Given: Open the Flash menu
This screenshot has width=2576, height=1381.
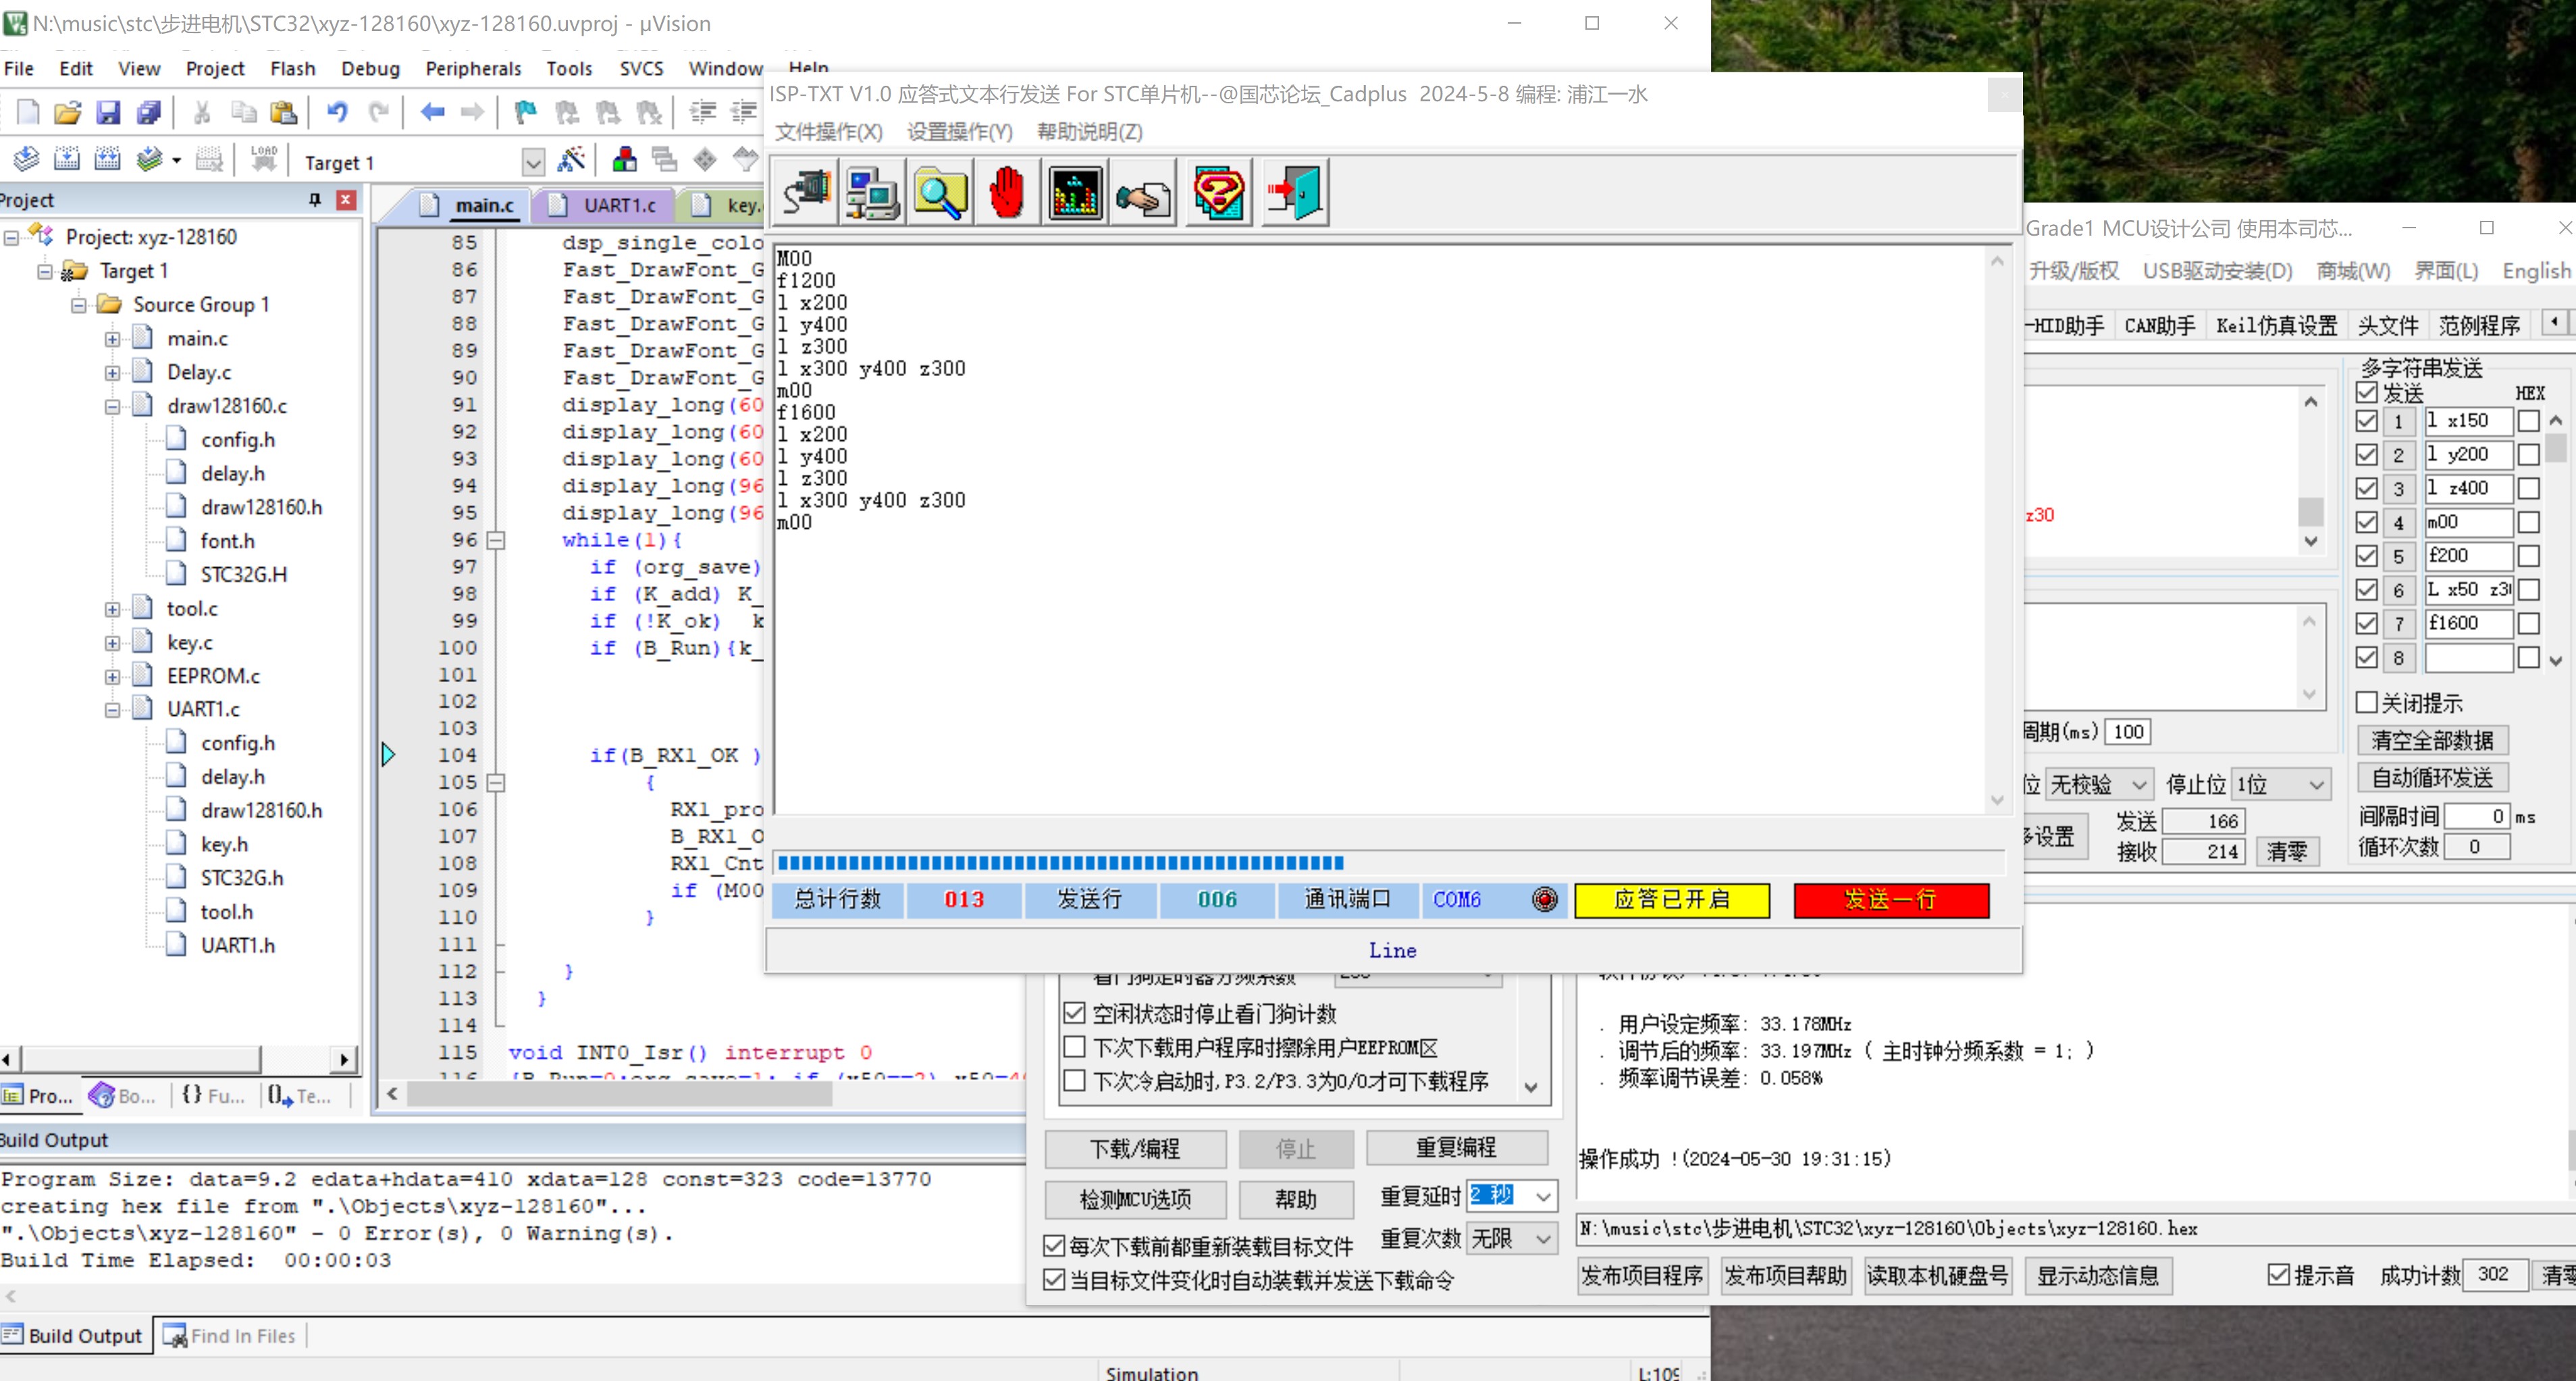Looking at the screenshot, I should coord(292,68).
